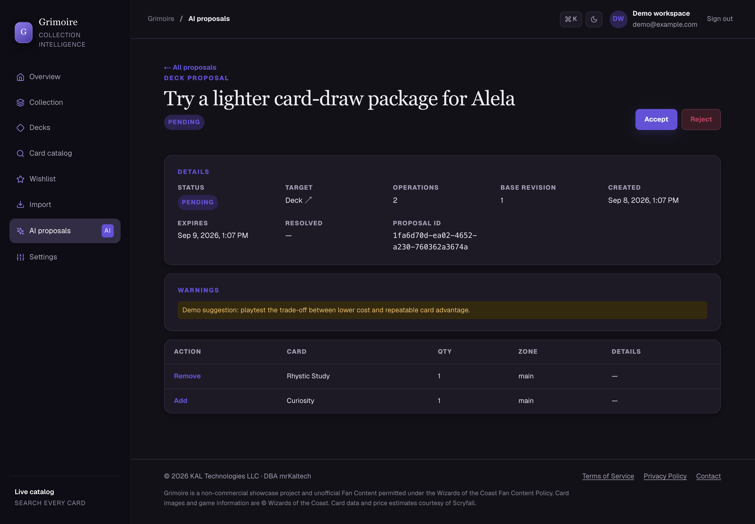Click the Card catalog magnifier icon

(20, 153)
